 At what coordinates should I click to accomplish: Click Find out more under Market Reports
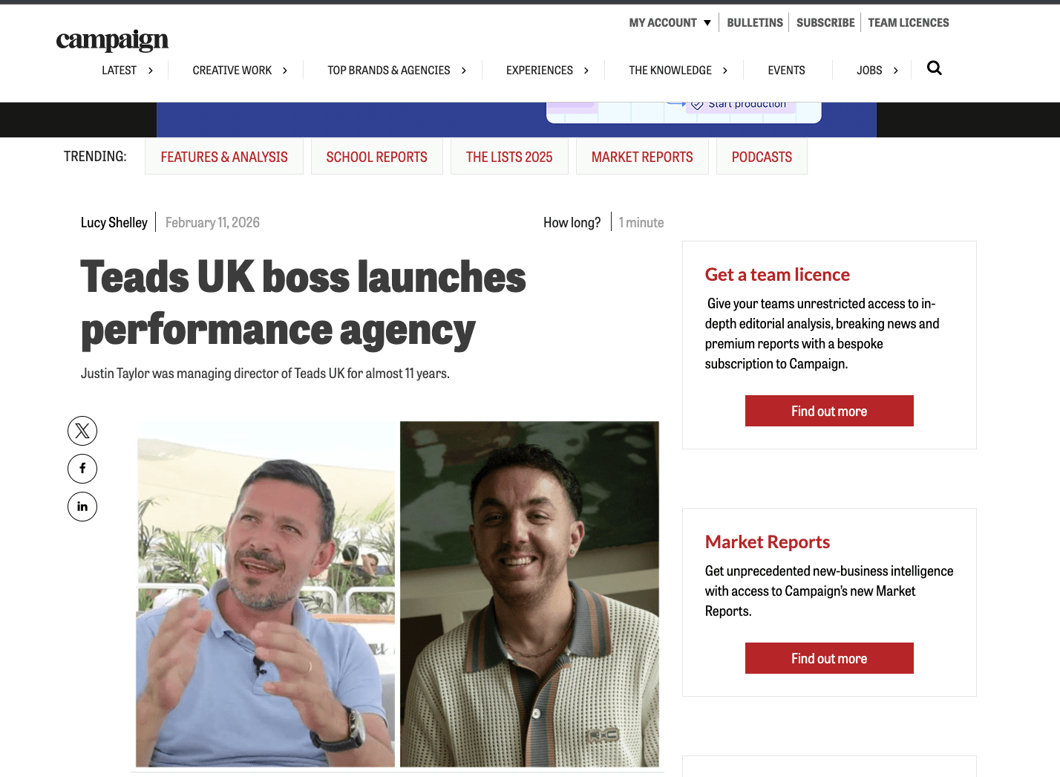click(x=829, y=658)
